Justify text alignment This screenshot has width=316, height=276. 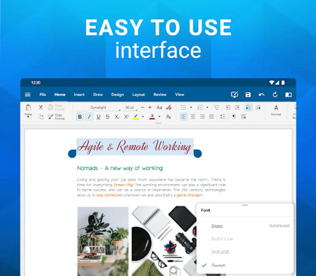tap(211, 117)
